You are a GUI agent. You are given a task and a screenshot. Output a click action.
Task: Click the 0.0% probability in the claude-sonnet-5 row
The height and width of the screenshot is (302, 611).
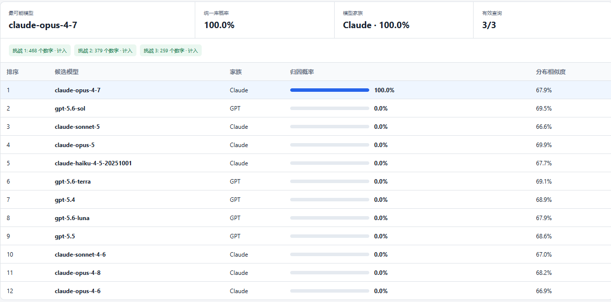381,127
